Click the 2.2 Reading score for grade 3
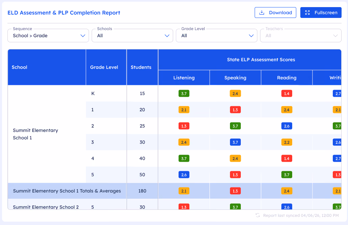This screenshot has height=225, width=348. [x=286, y=142]
